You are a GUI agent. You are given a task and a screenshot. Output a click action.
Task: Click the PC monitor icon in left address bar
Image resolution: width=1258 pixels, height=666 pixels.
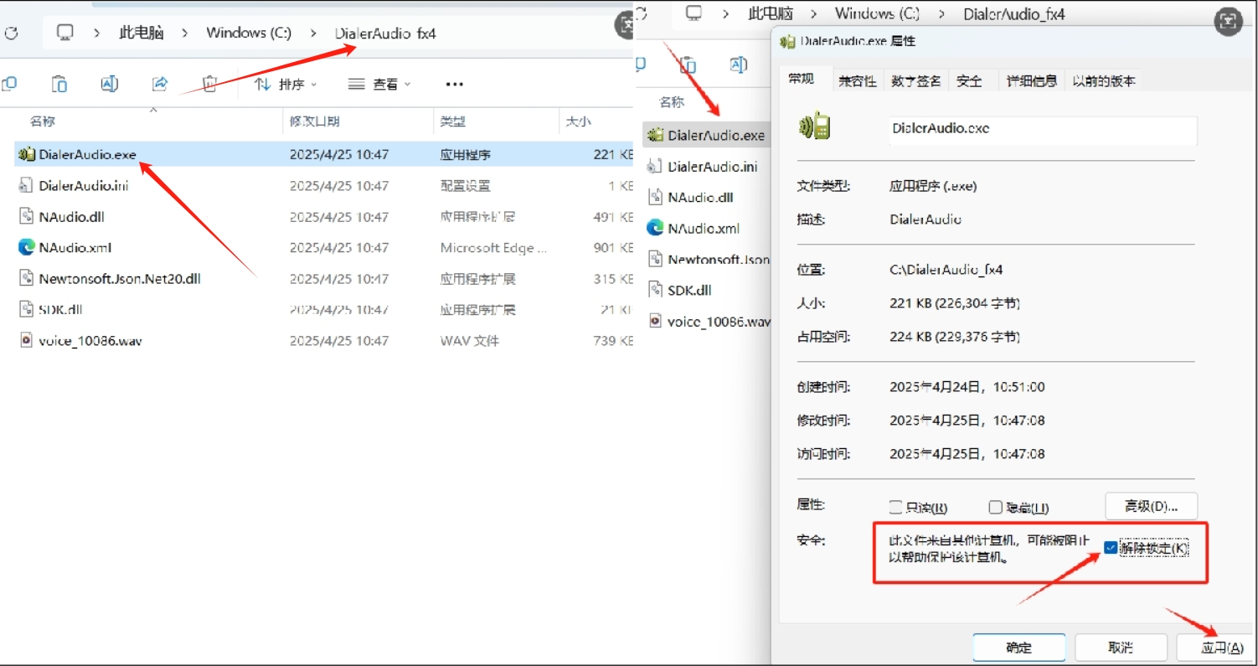[65, 34]
